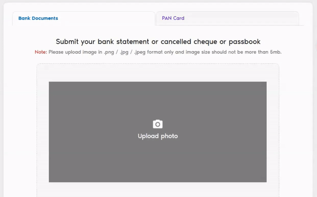Click the word 'Submit' in the heading
This screenshot has height=197, width=317.
(x=66, y=42)
